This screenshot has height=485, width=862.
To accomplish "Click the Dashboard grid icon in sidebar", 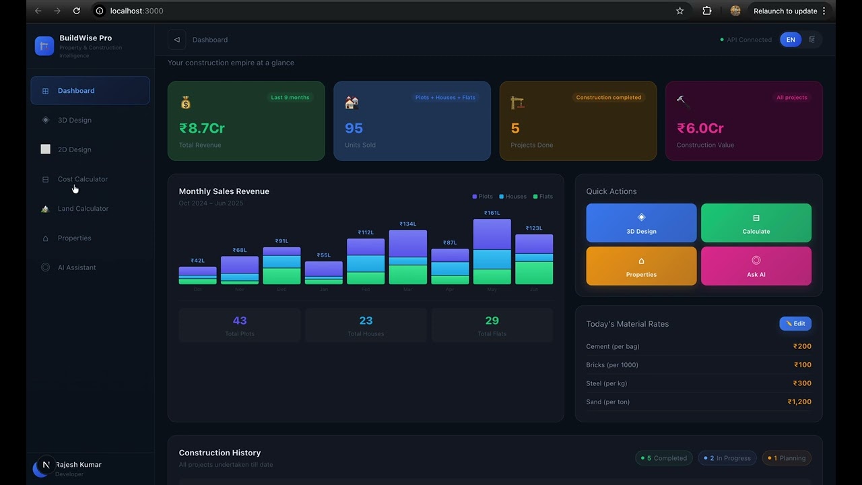I will pos(45,91).
